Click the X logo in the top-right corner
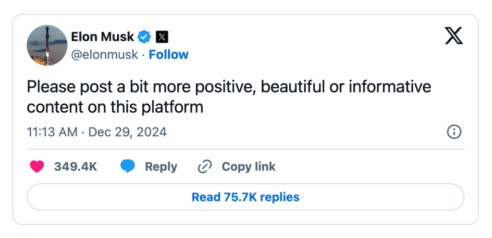The height and width of the screenshot is (238, 492). (x=454, y=36)
